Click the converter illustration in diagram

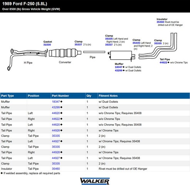pos(65,53)
